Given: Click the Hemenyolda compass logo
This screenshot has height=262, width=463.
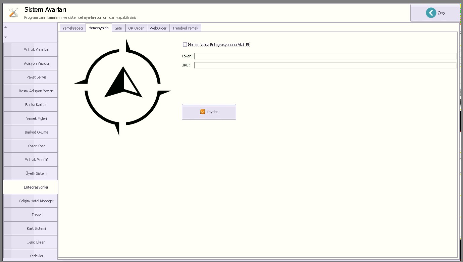Looking at the screenshot, I should 122,87.
